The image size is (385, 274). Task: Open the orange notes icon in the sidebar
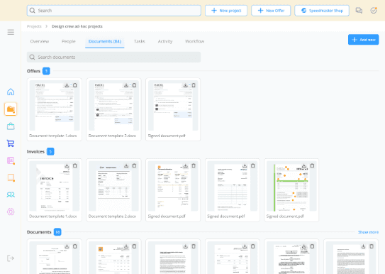pos(11,177)
